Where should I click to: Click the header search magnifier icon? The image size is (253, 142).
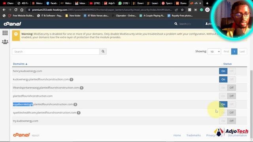pyautogui.click(x=176, y=24)
